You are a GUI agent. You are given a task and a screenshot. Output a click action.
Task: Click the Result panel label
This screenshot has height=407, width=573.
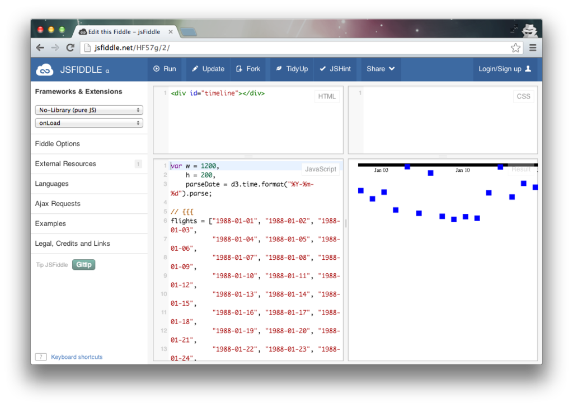521,169
